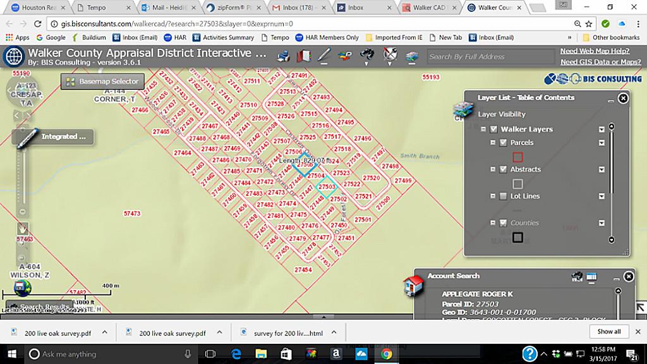Image resolution: width=647 pixels, height=364 pixels.
Task: Click the Layer List scroll down arrow
Action: (x=612, y=240)
